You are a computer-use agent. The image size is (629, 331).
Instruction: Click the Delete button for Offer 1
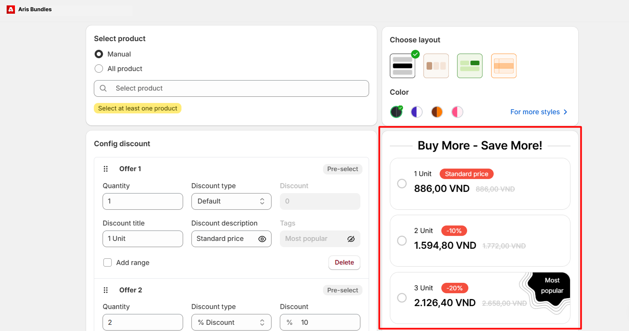tap(344, 262)
